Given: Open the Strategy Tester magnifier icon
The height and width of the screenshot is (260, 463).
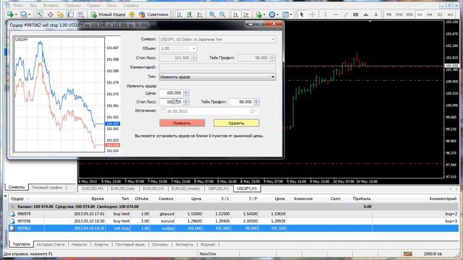Looking at the screenshot, I should (80, 14).
